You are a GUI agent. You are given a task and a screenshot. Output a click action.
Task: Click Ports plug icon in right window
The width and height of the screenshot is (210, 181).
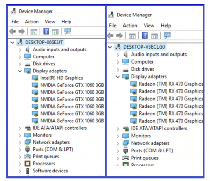pyautogui.click(x=126, y=150)
